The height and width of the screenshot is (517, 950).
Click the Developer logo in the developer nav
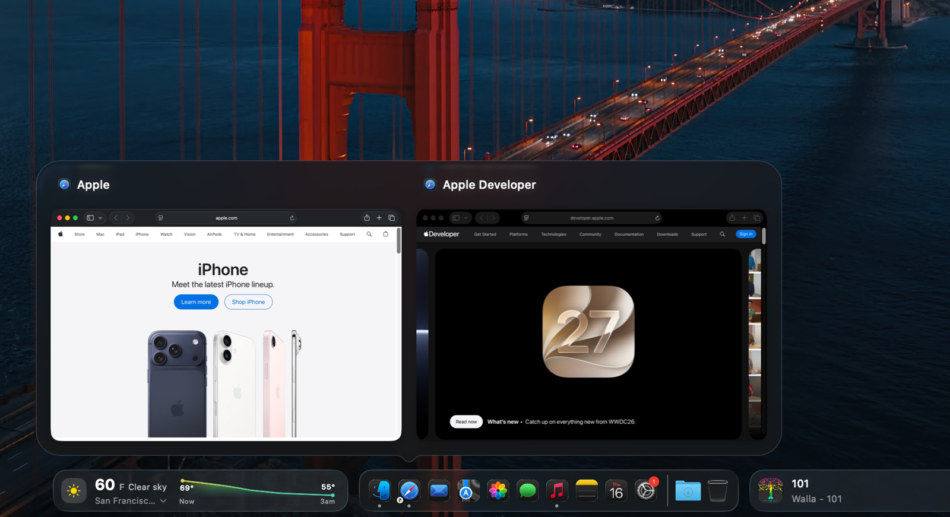click(x=441, y=234)
